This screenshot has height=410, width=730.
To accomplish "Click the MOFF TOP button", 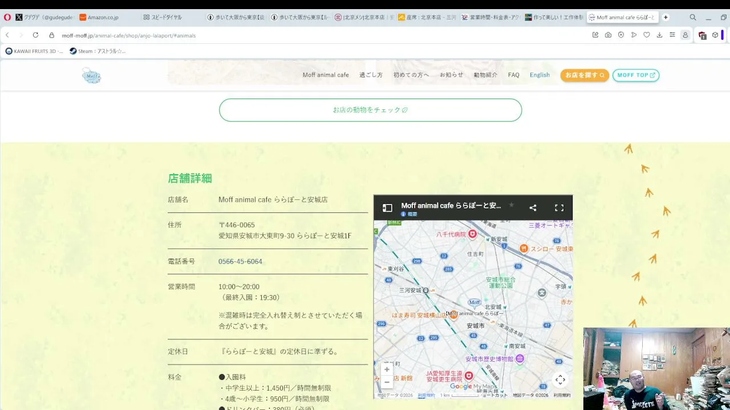I will point(636,75).
